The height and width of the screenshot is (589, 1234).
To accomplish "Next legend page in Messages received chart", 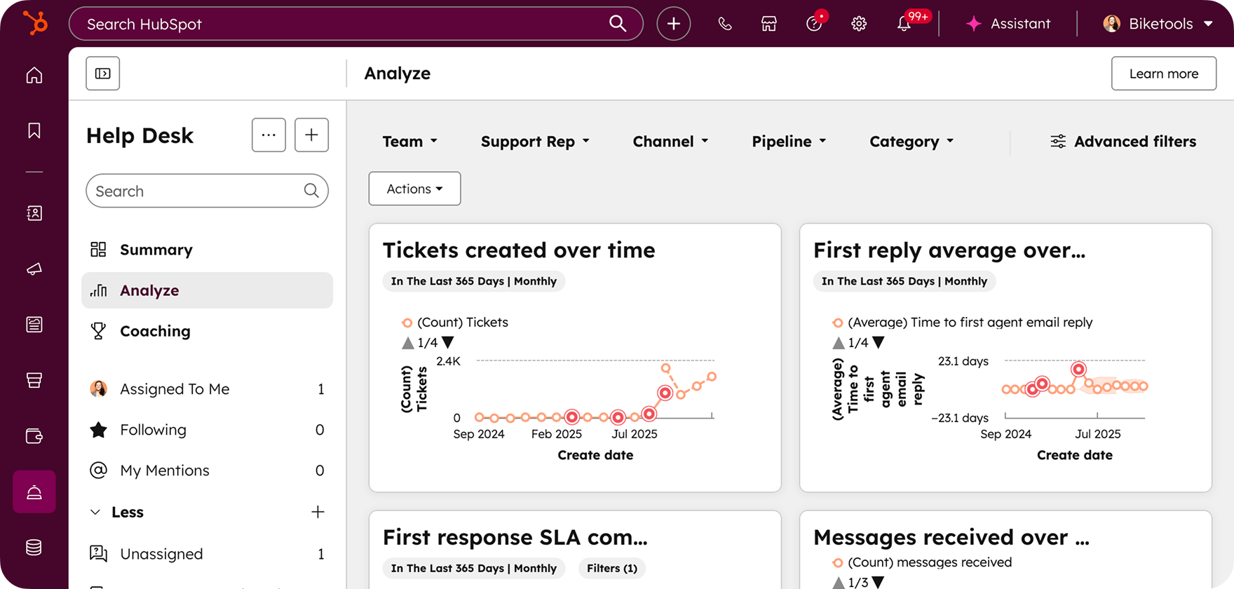I will click(x=879, y=582).
